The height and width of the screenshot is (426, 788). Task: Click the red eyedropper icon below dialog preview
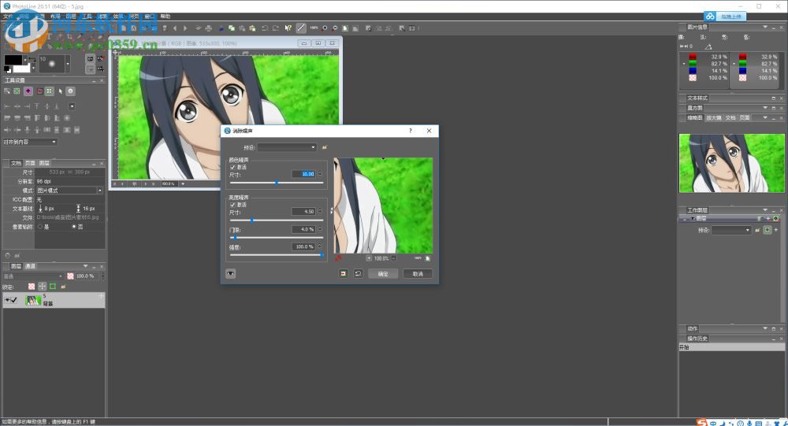pos(339,257)
